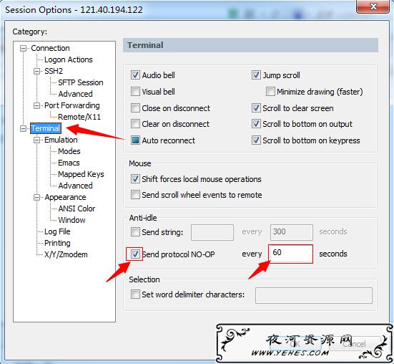The width and height of the screenshot is (394, 364).
Task: Toggle Auto reconnect checkbox
Action: click(135, 140)
